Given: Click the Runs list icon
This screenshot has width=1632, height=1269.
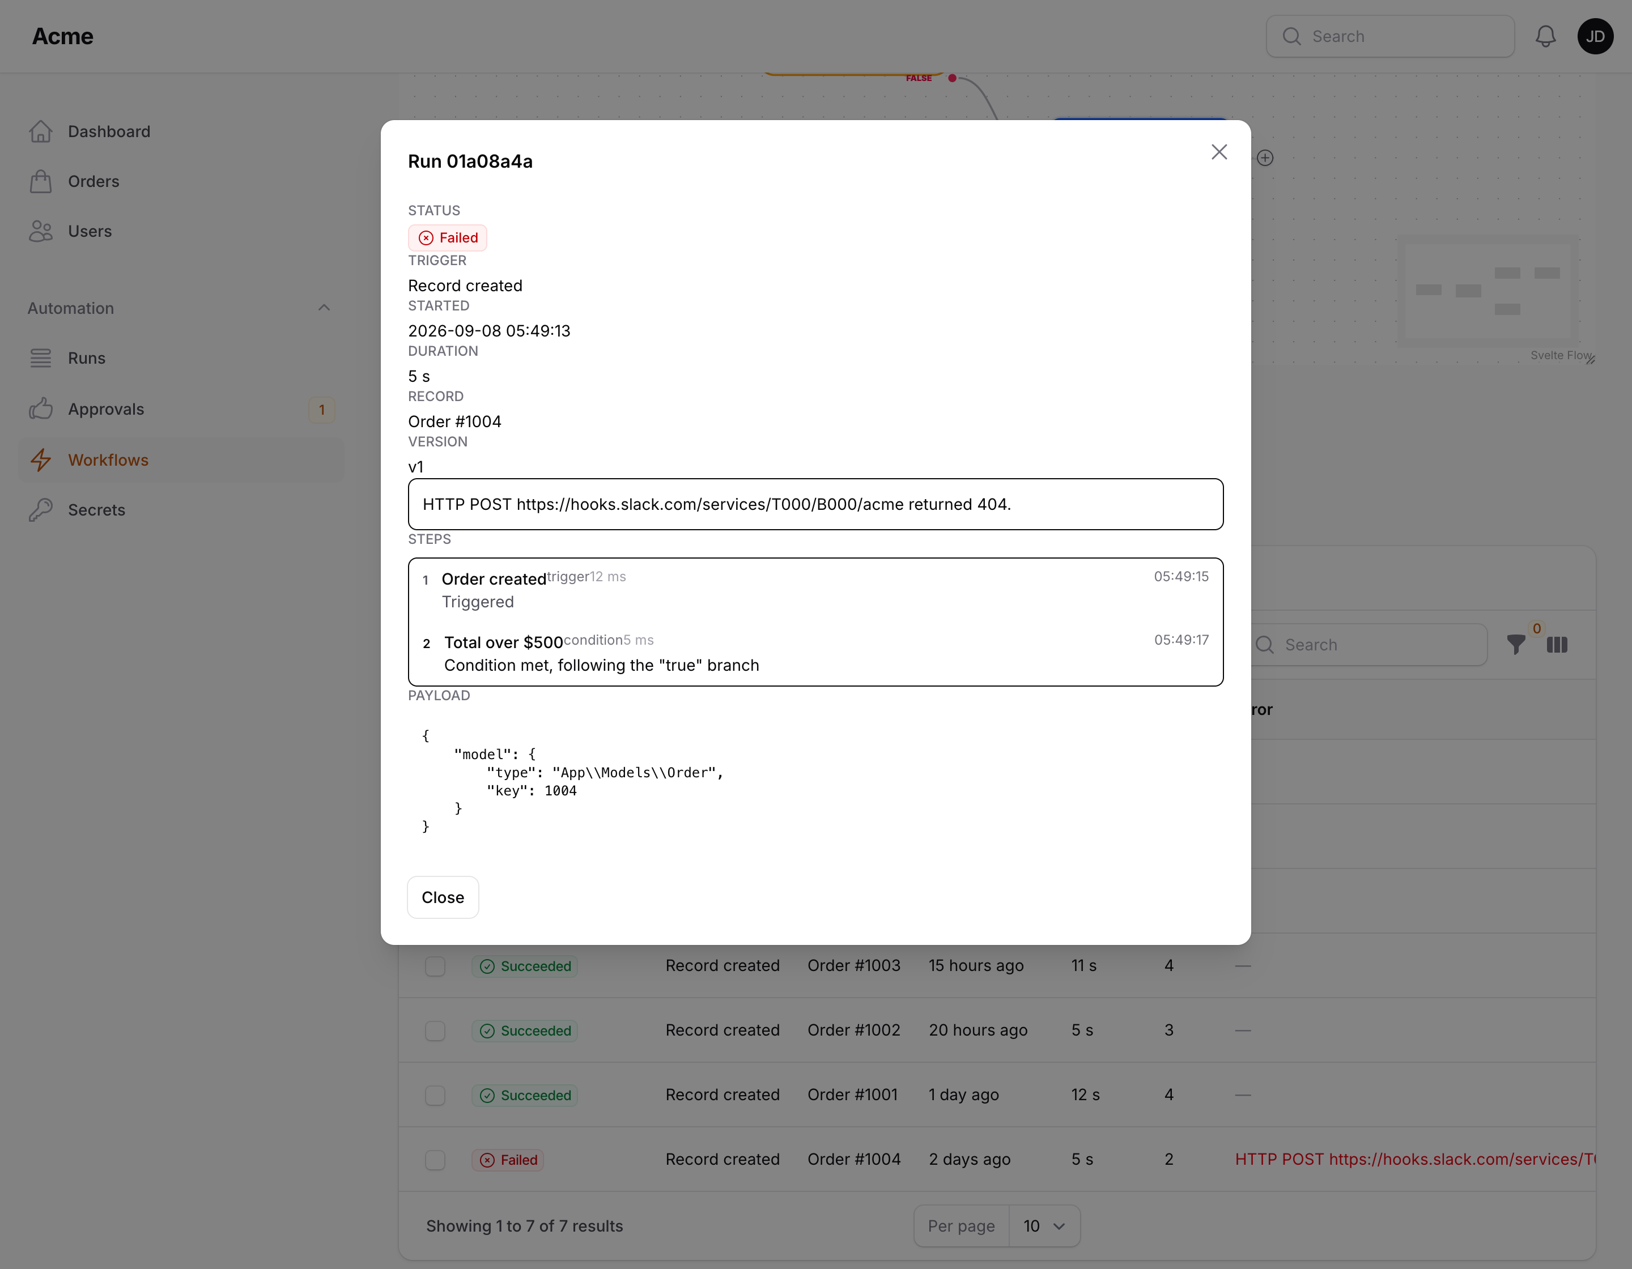Looking at the screenshot, I should (40, 359).
